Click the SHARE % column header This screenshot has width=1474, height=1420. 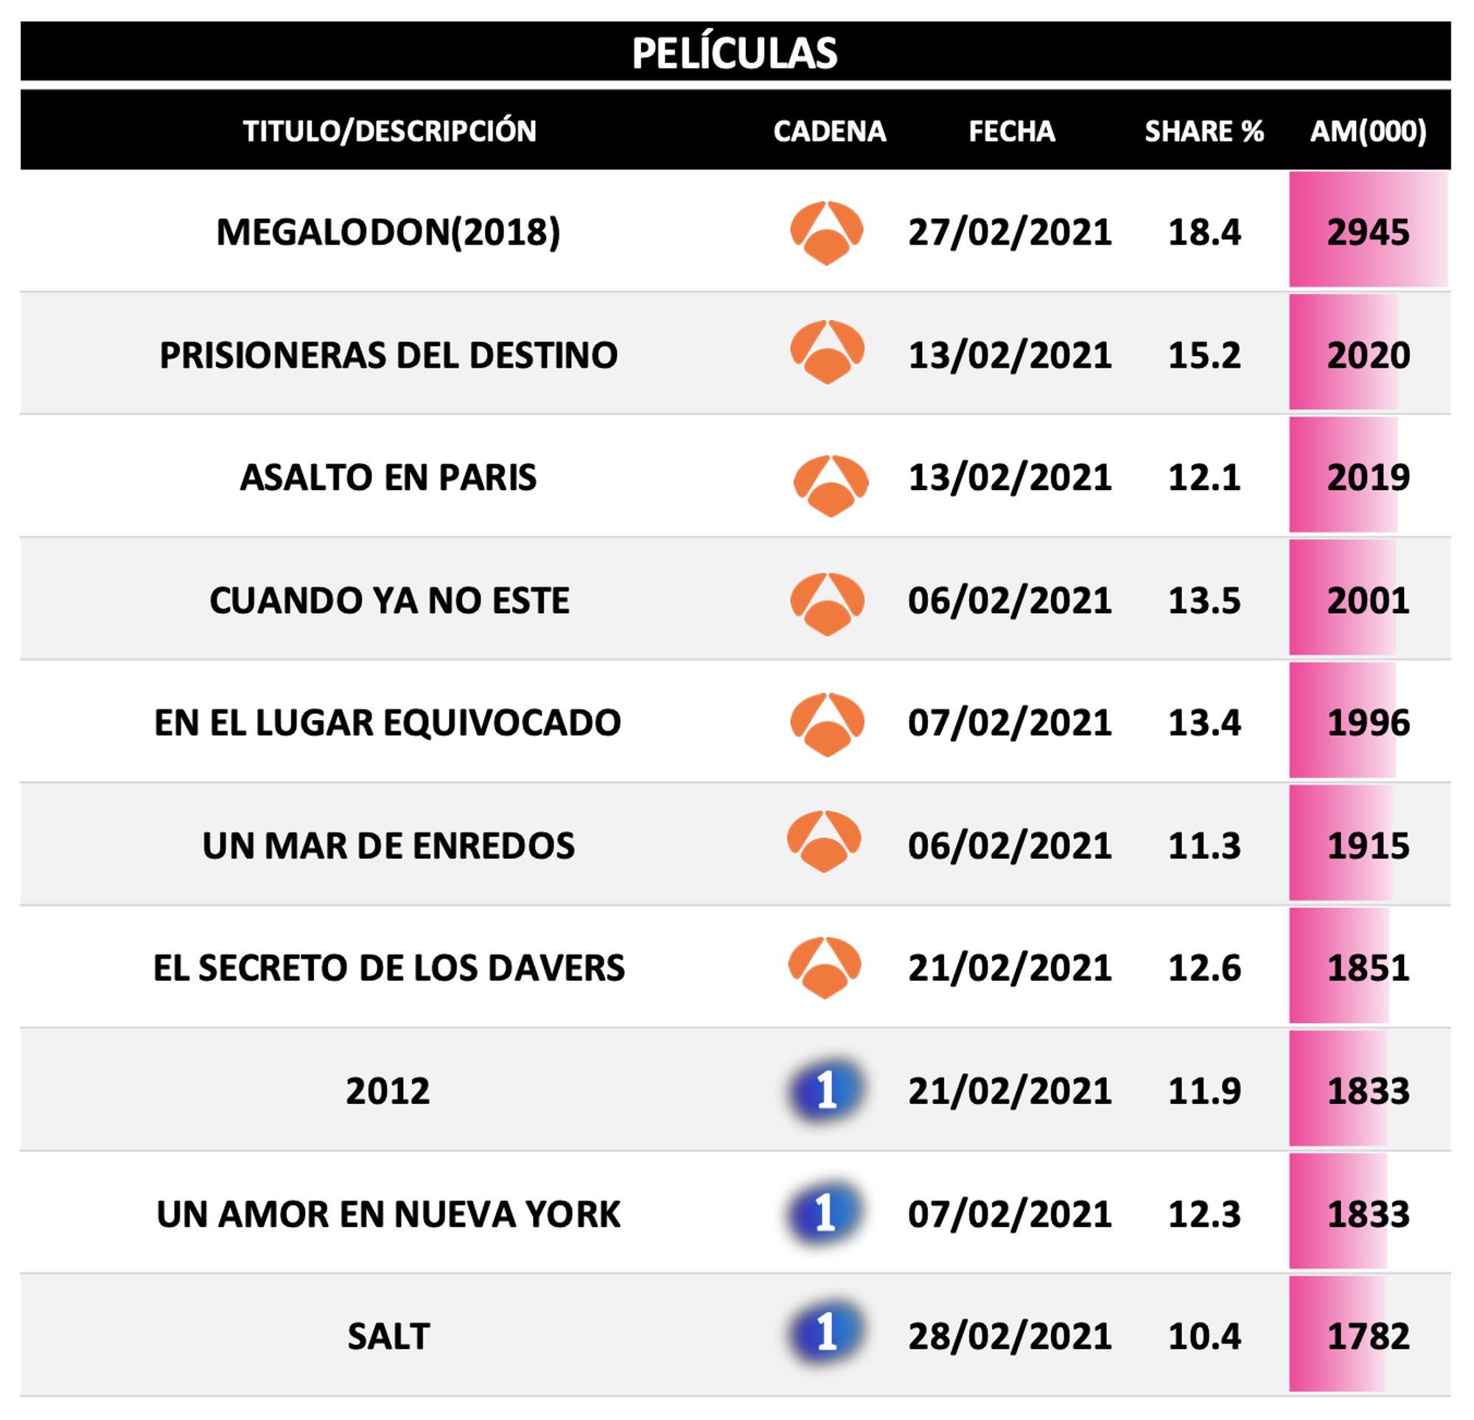pyautogui.click(x=1204, y=131)
